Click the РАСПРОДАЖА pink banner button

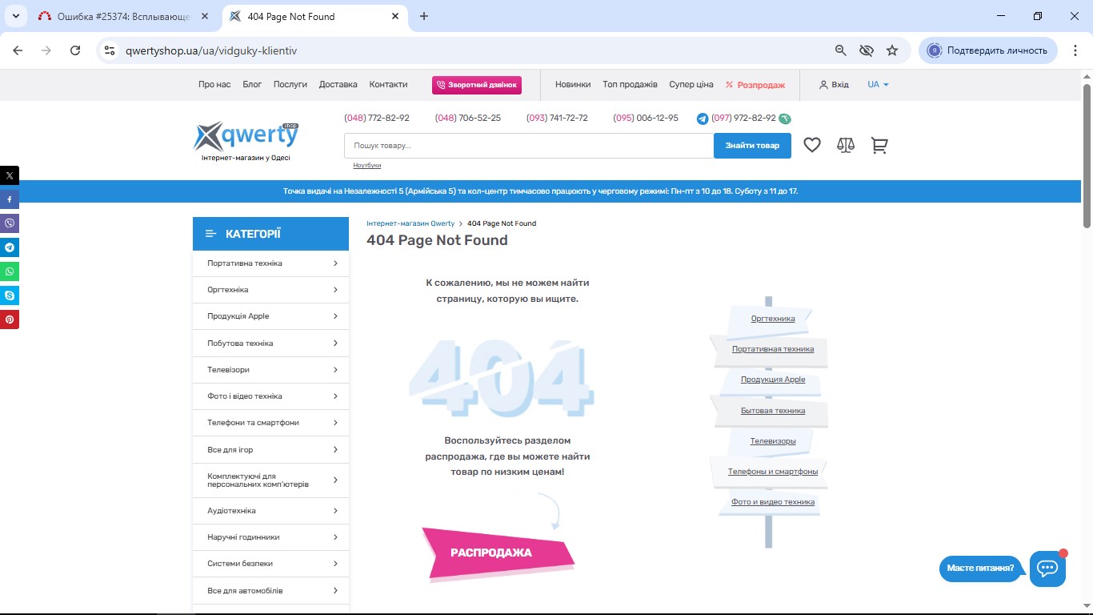pyautogui.click(x=491, y=553)
